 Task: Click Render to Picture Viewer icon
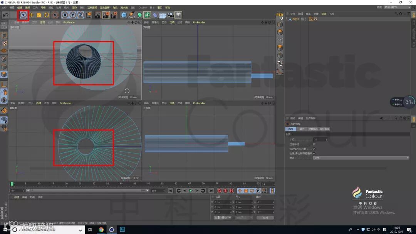click(106, 15)
